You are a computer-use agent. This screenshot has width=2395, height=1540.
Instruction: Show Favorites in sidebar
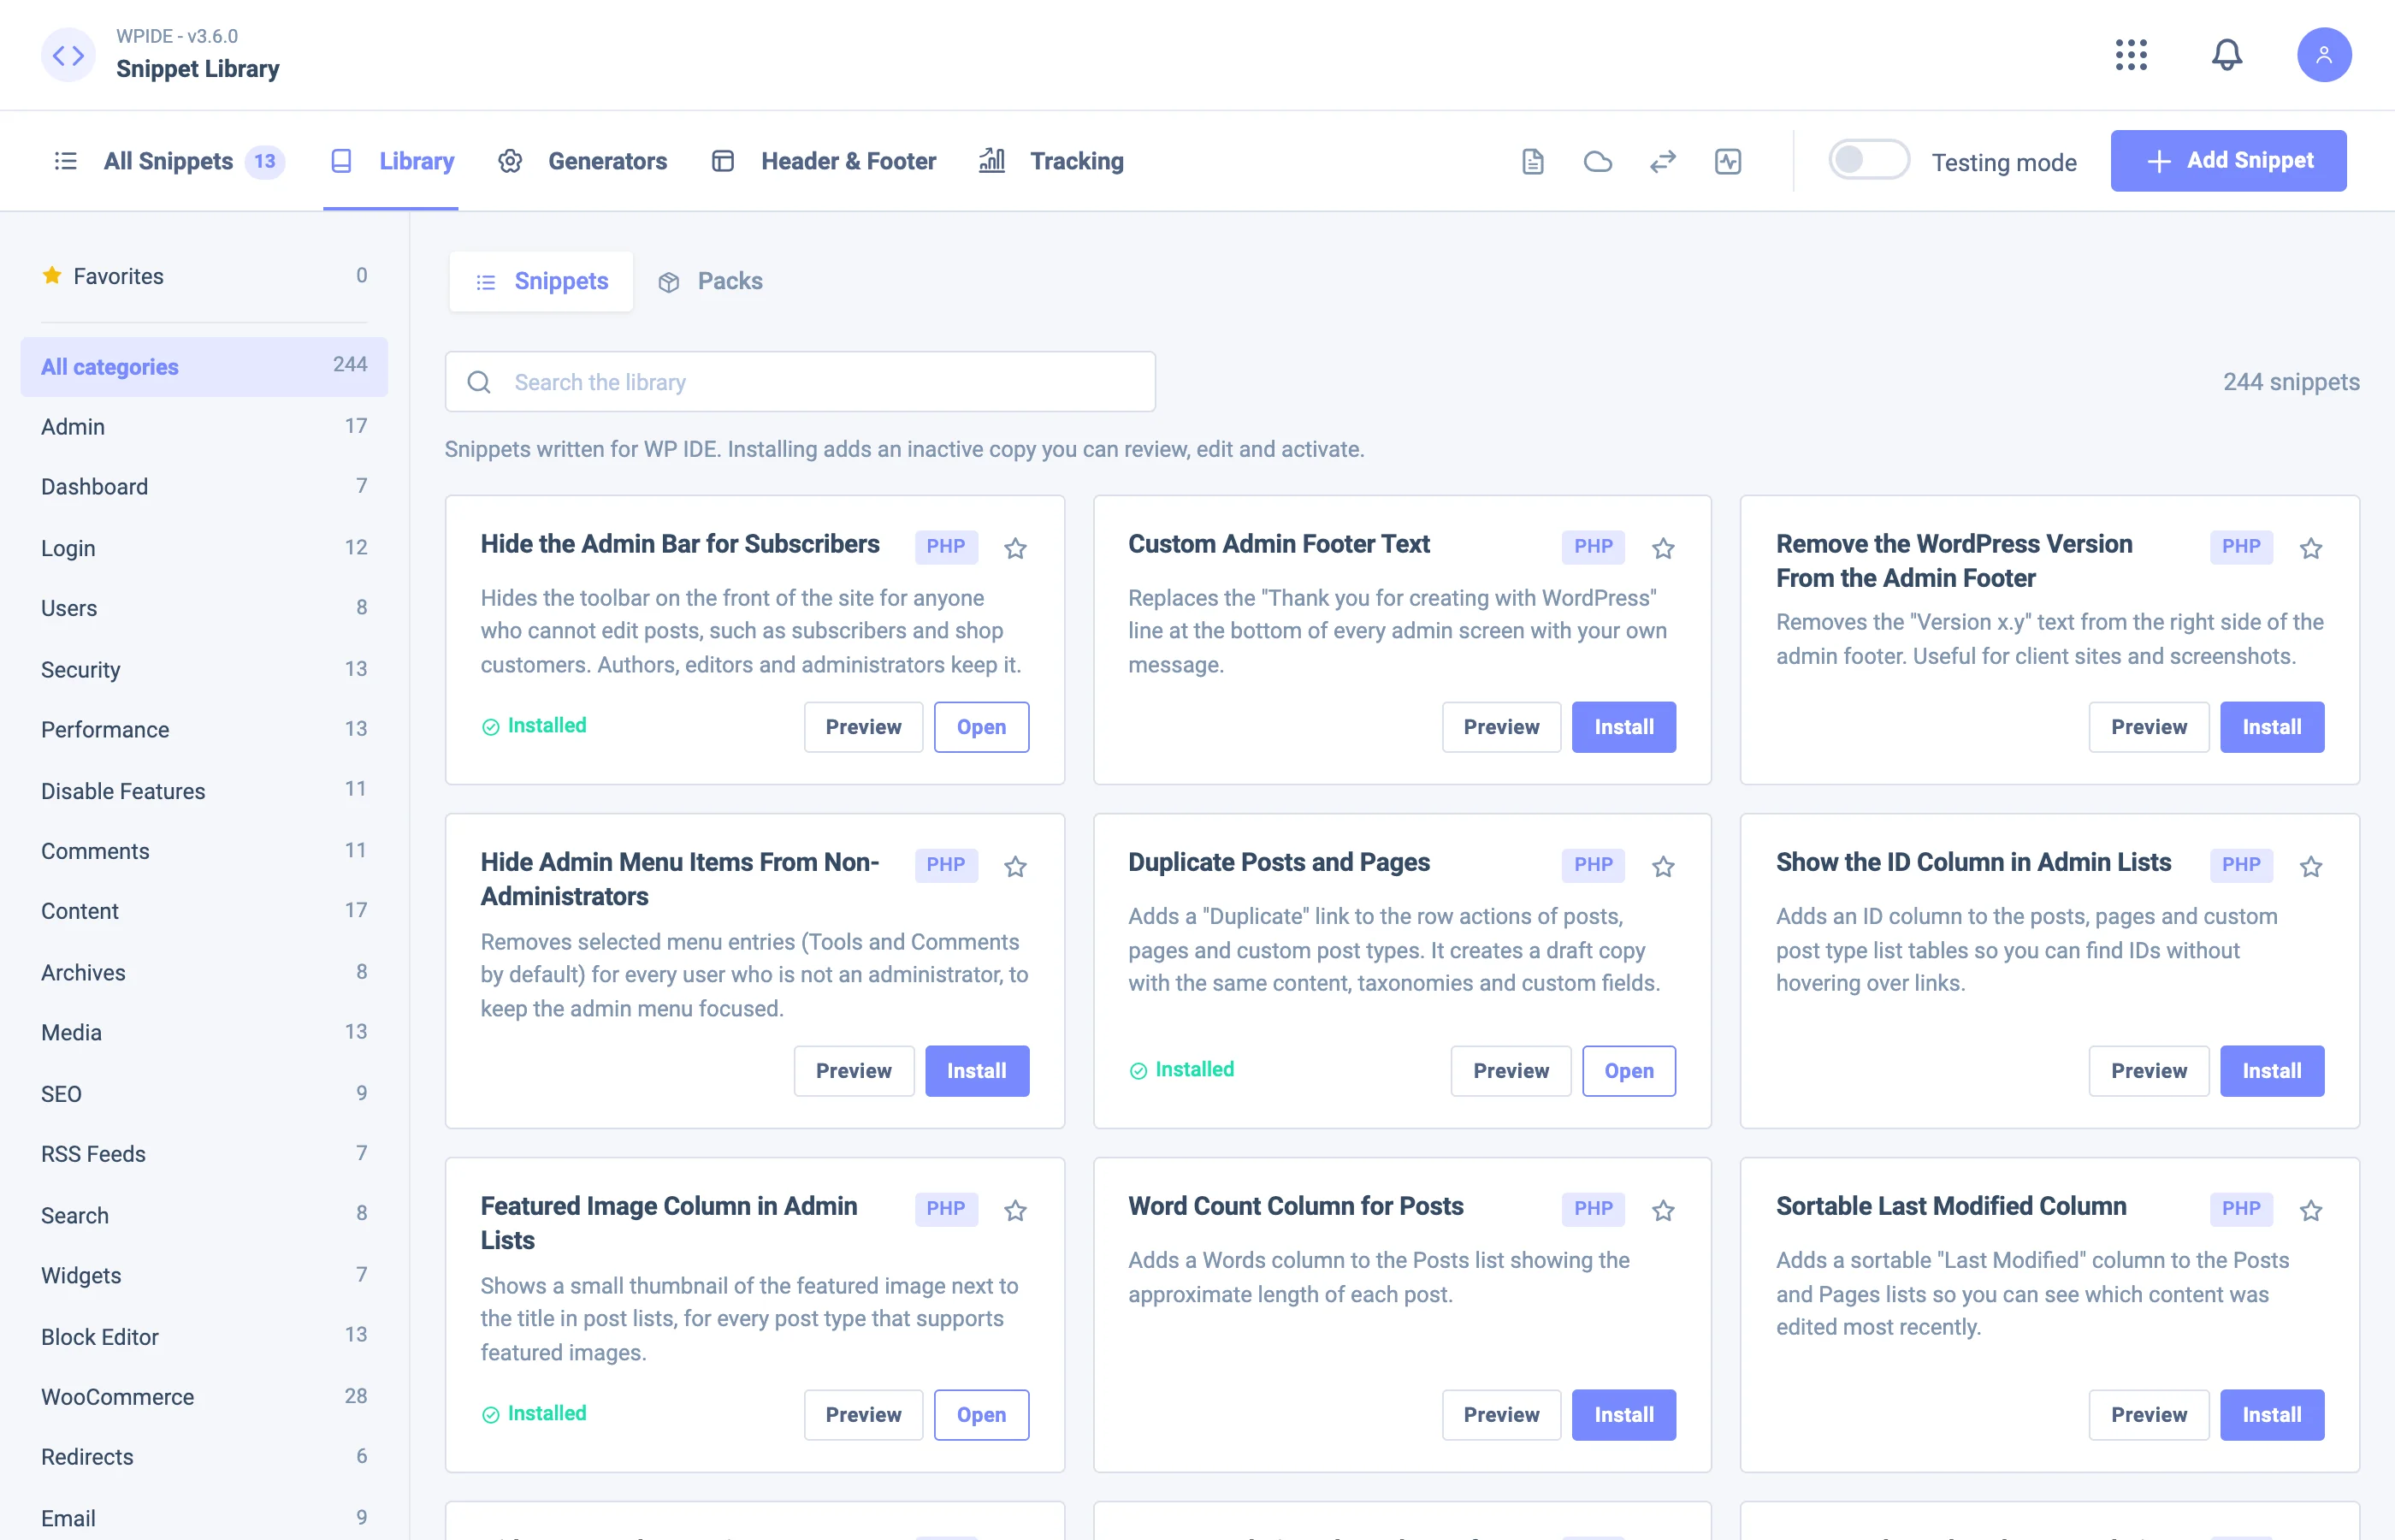point(204,276)
